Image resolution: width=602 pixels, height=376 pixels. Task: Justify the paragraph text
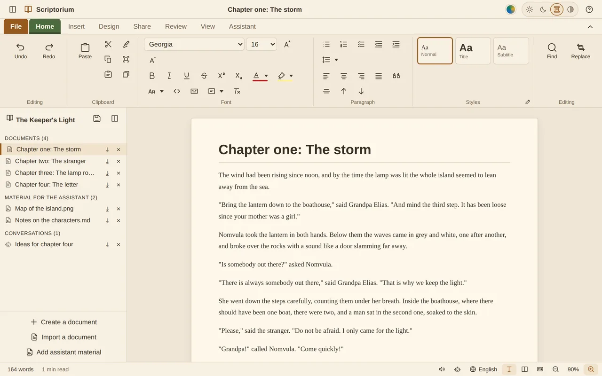coord(379,76)
